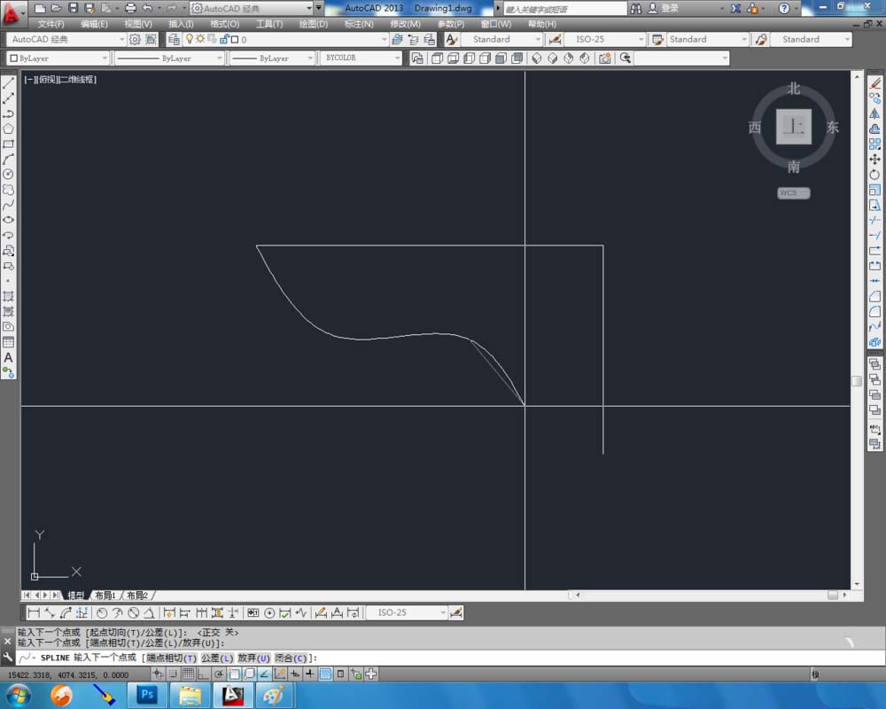
Task: Select the Spline draw tool
Action: 9,206
